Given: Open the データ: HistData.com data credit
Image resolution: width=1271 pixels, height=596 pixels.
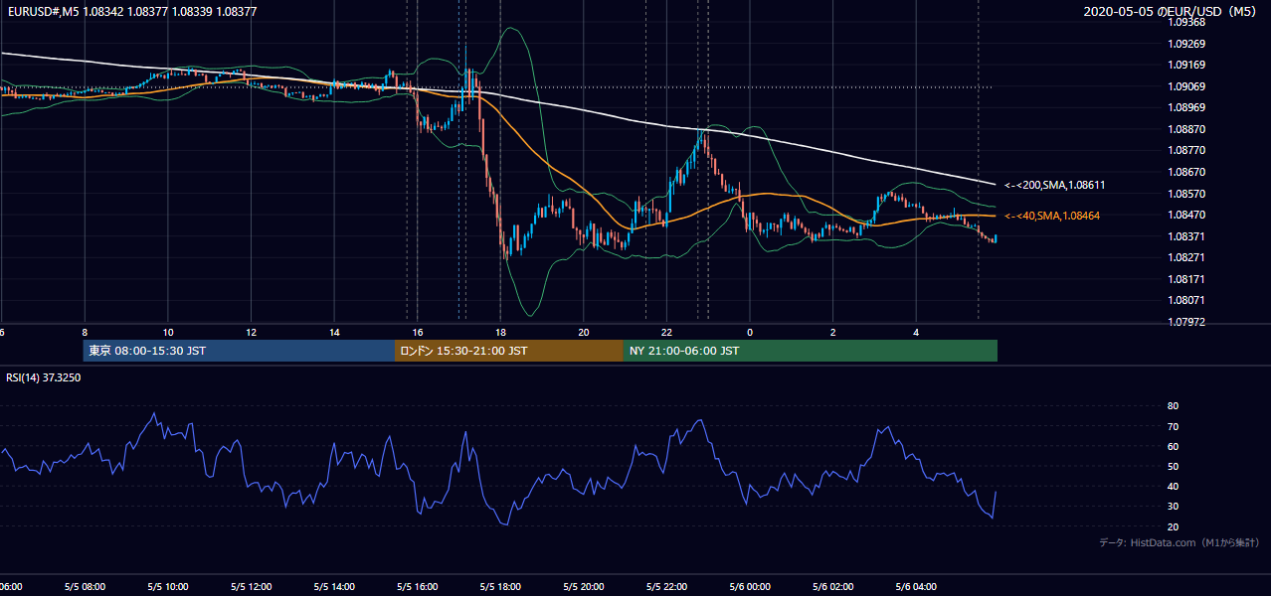Looking at the screenshot, I should coord(1180,542).
